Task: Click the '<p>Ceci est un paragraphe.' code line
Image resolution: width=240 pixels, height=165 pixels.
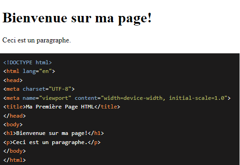Action: [52, 142]
